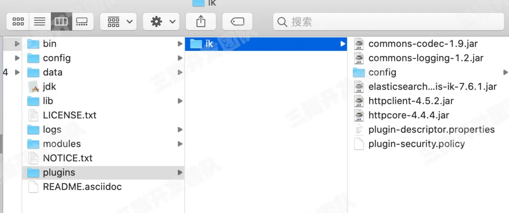The height and width of the screenshot is (213, 509).
Task: Click the share toolbar icon
Action: [x=201, y=22]
